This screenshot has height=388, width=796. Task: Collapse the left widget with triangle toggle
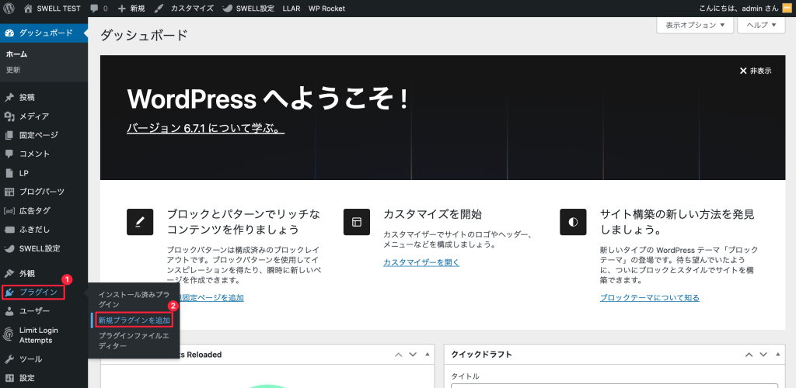[427, 355]
